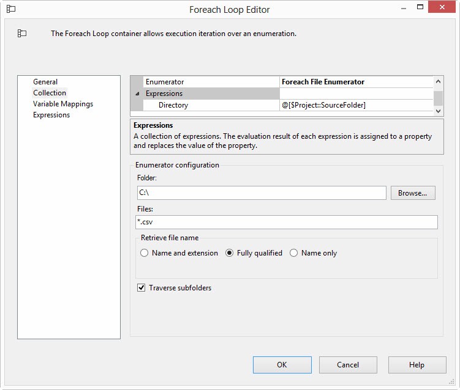Image resolution: width=460 pixels, height=390 pixels.
Task: Click the Files filter field containing *.csv
Action: point(287,223)
